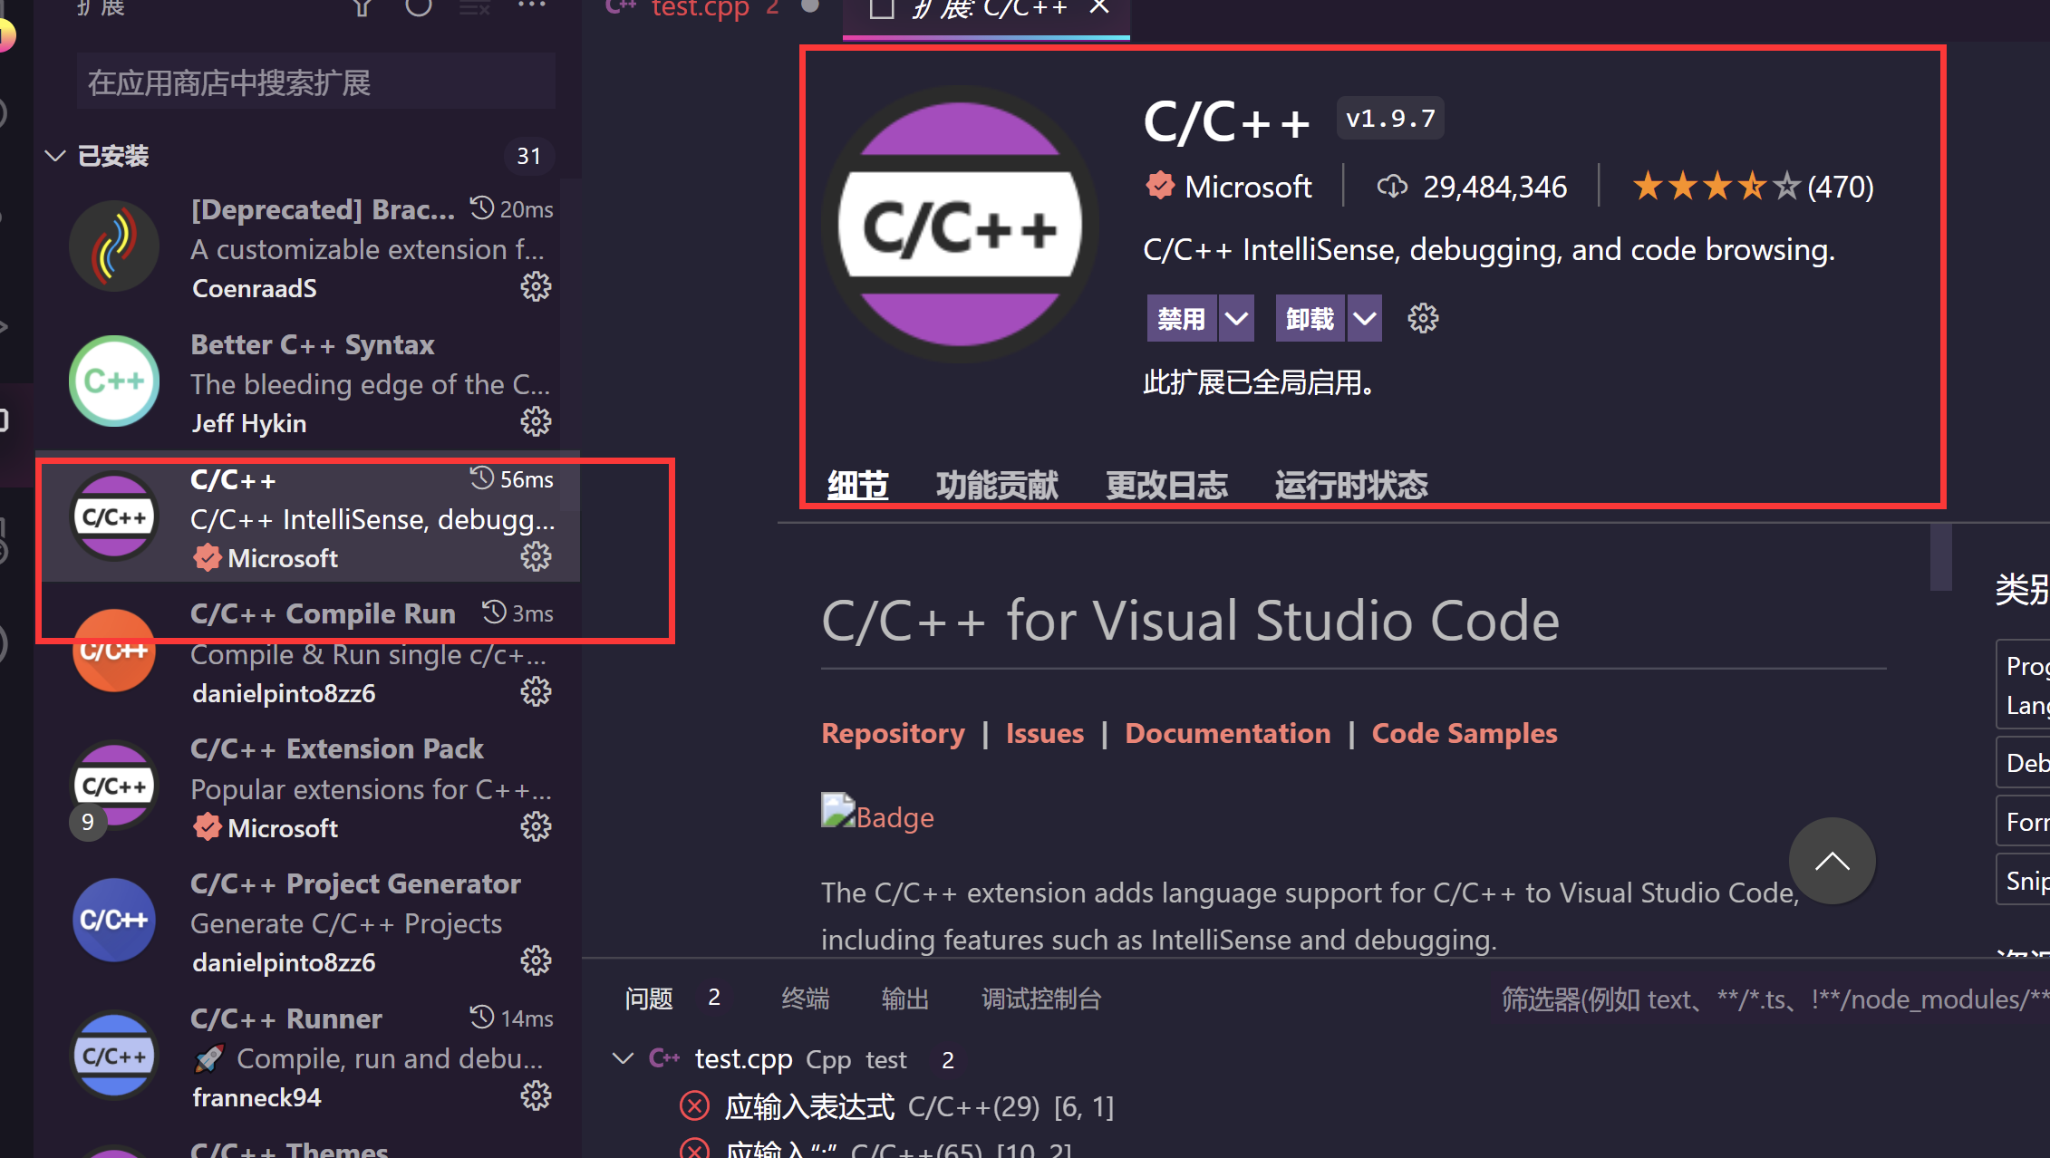Click the 56ms activation time icon for C/C++

pos(482,478)
